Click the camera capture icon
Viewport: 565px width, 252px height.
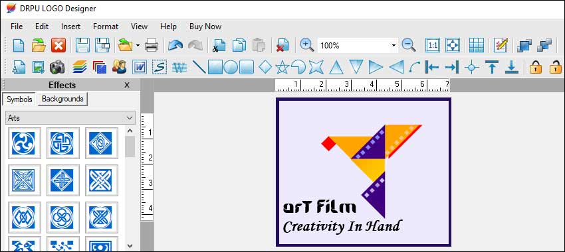click(x=57, y=67)
